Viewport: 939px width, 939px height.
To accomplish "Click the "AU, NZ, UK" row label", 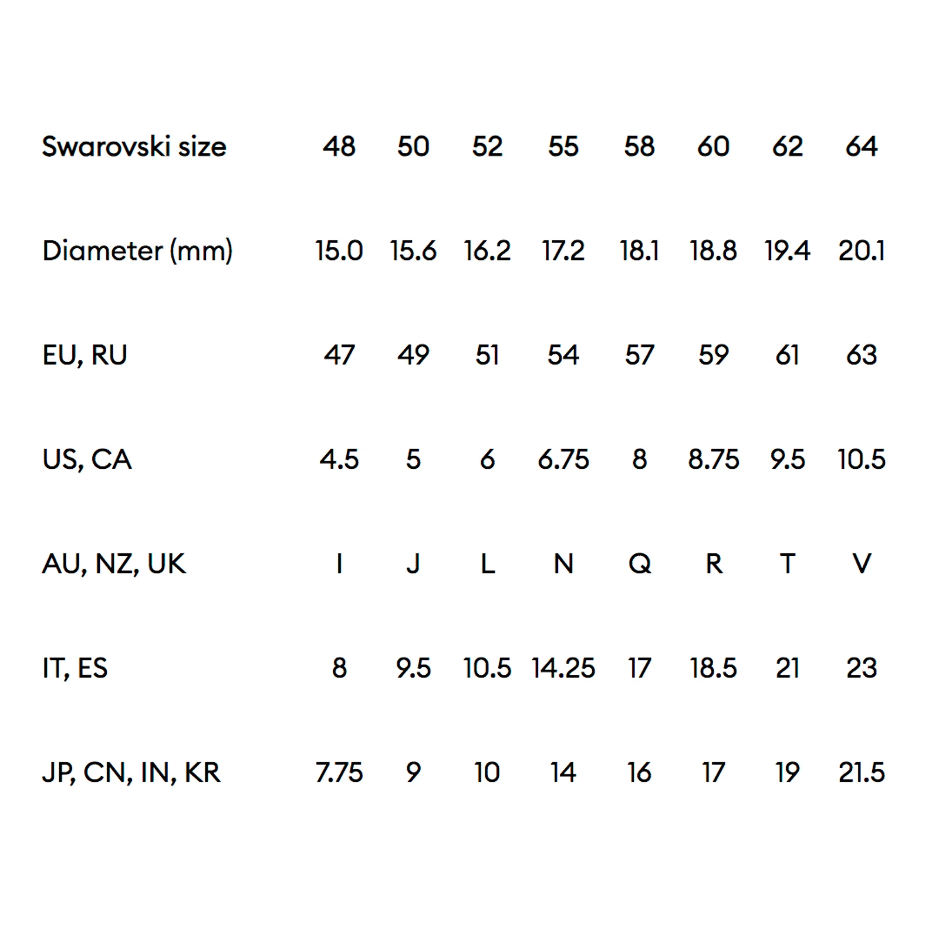I will (x=114, y=564).
